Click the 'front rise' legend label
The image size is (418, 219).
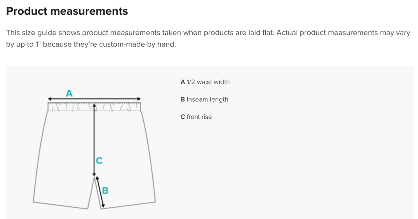[199, 117]
